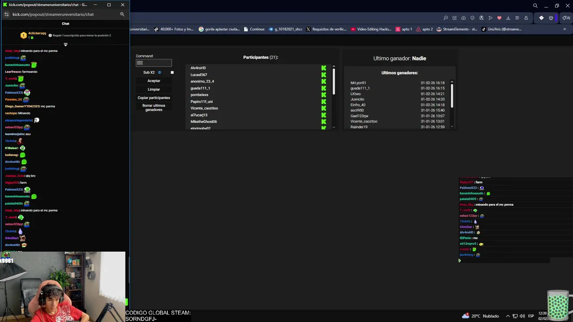
Task: Click the Copiar participantes button
Action: (154, 98)
